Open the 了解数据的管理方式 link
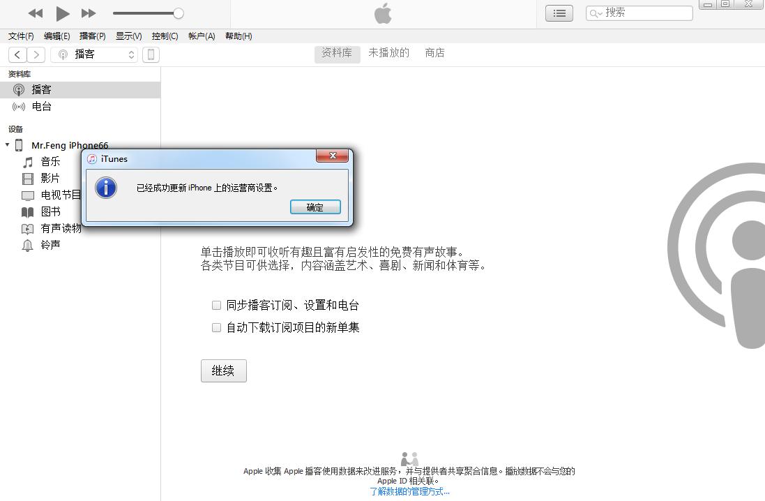The height and width of the screenshot is (501, 765). pos(409,491)
